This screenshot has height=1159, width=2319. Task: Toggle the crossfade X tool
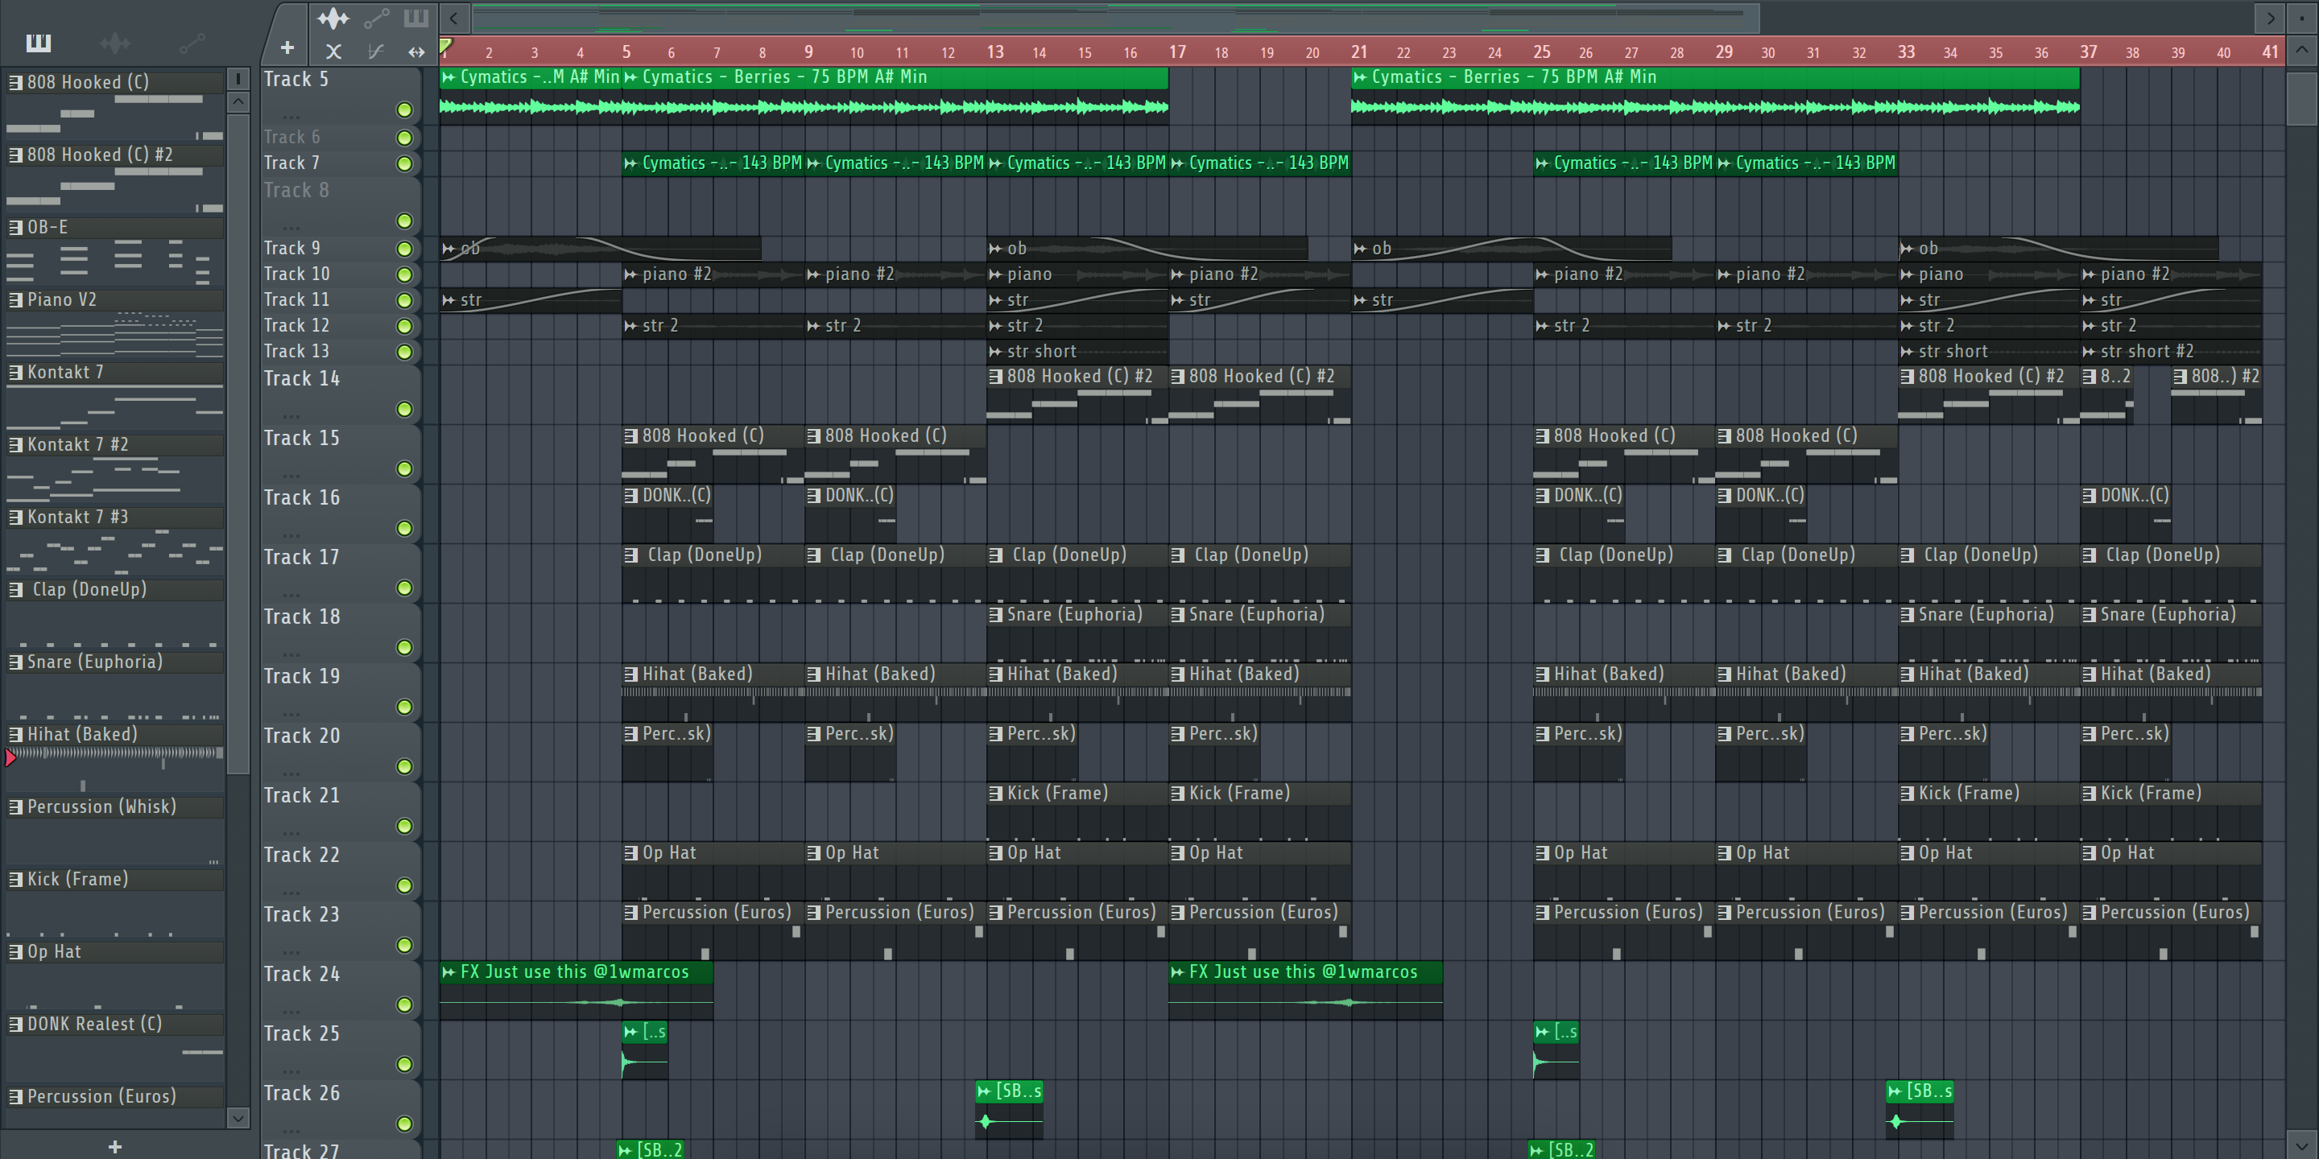pyautogui.click(x=333, y=52)
